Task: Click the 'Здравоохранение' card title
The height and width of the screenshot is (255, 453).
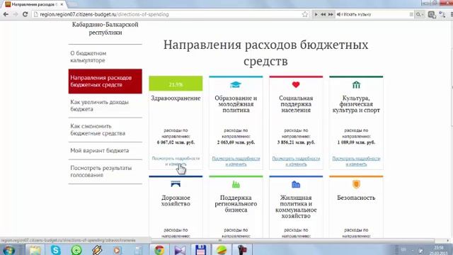Action: 176,98
